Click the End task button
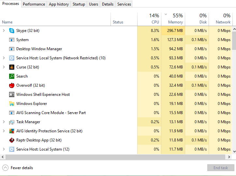Viewport: 236px width, 176px height. point(221,168)
